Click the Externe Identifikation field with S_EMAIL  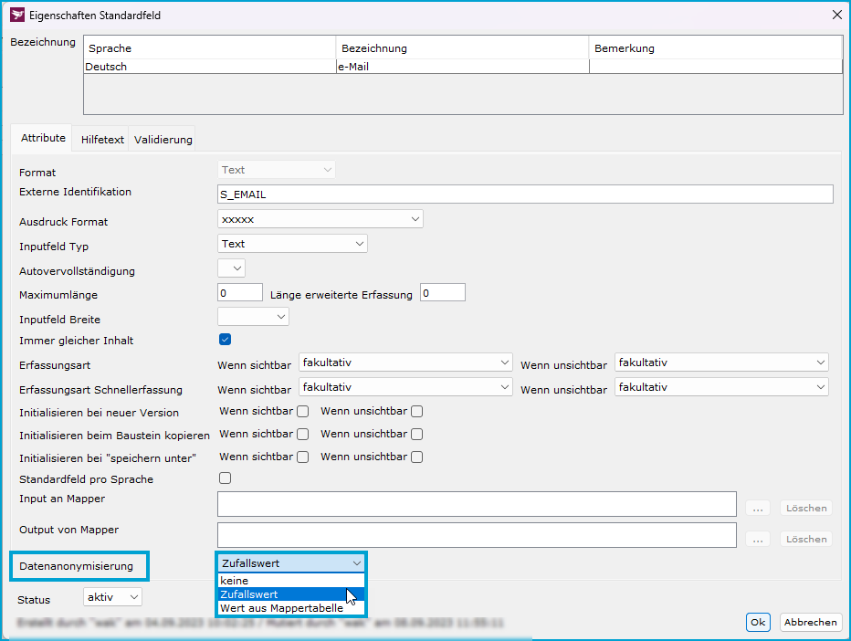(525, 194)
